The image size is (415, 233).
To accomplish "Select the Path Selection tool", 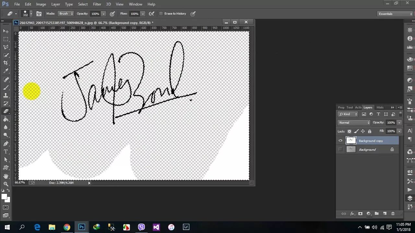I will [6, 160].
